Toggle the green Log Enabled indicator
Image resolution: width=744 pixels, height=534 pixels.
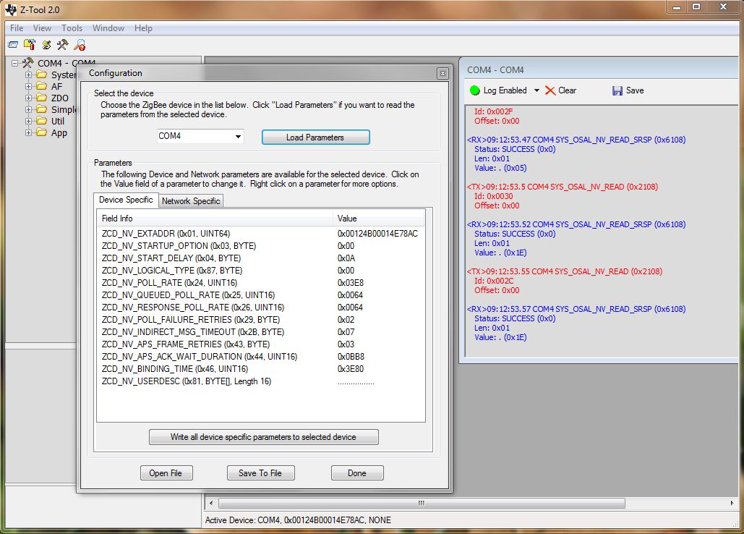coord(474,90)
